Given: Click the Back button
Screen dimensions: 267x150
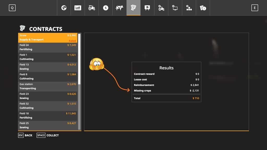Looking at the screenshot, I should 25,135.
